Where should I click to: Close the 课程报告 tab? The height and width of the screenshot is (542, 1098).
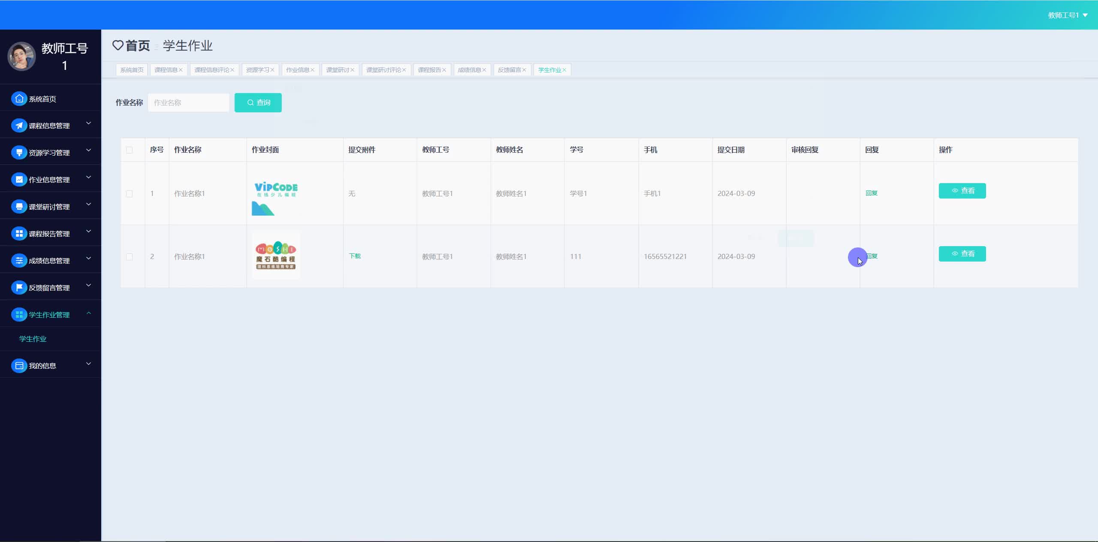click(444, 70)
